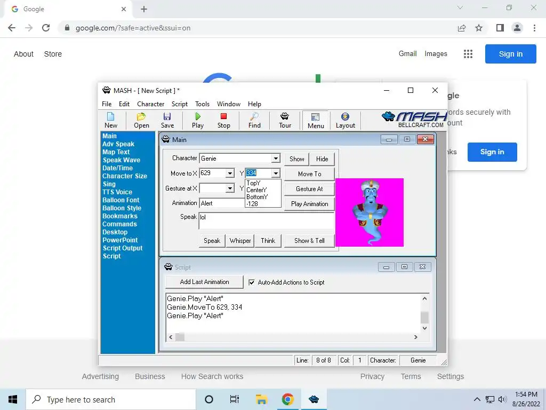Open the volume control in system tray
The width and height of the screenshot is (546, 410).
[502, 399]
